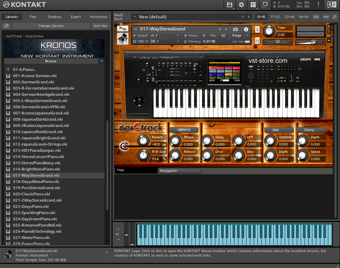Toggle AUX button on instrument header
The height and width of the screenshot is (268, 340).
click(x=329, y=36)
